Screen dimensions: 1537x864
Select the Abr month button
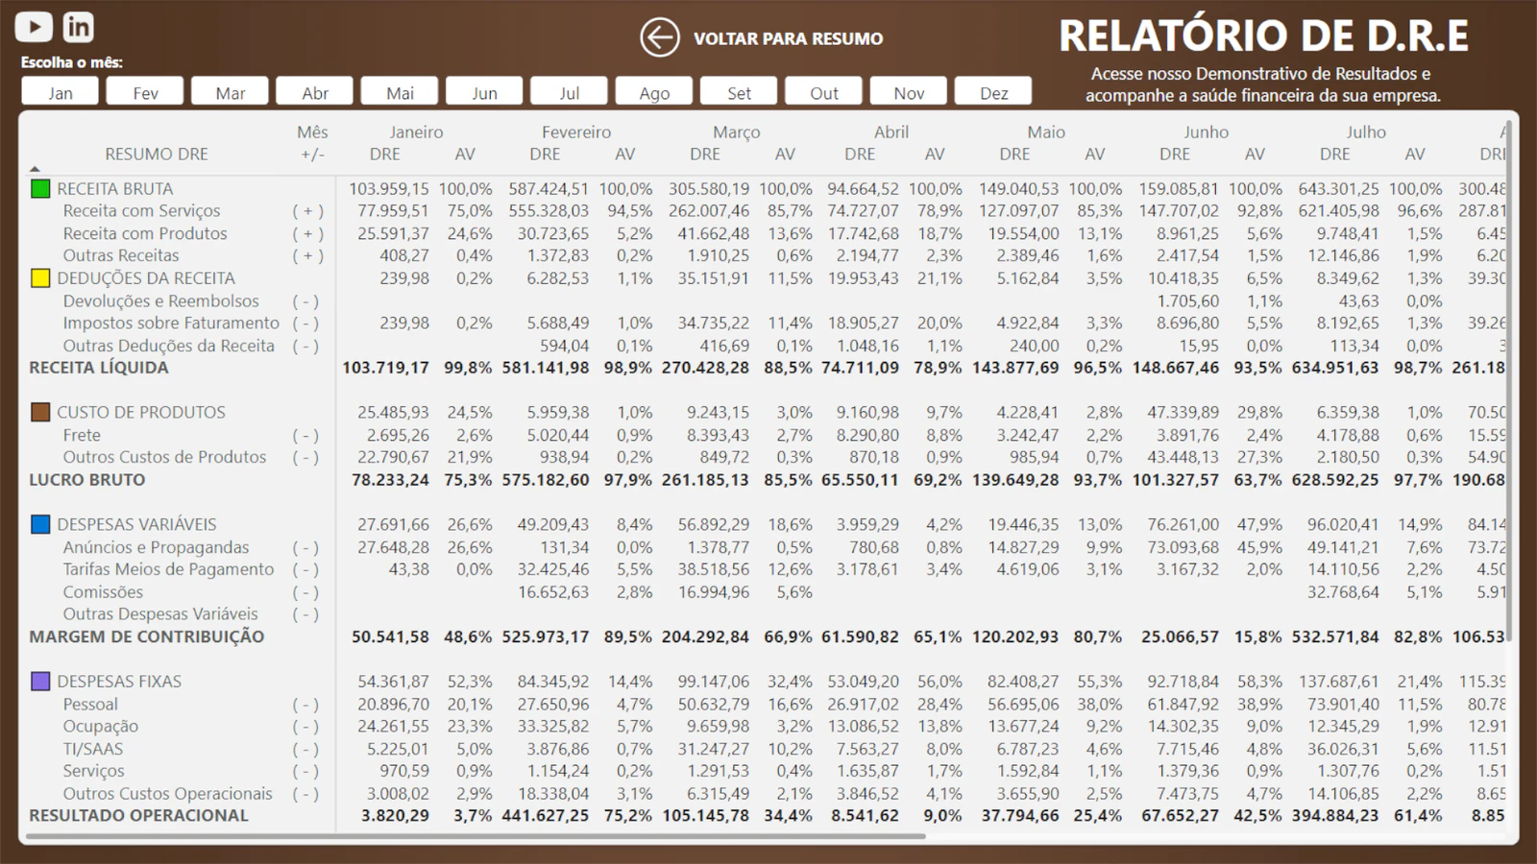[315, 93]
